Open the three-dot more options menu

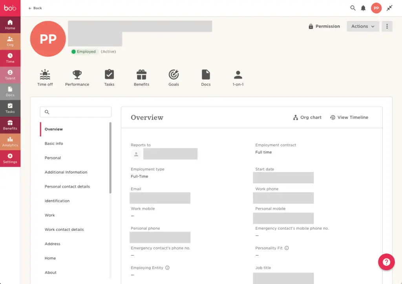point(387,26)
